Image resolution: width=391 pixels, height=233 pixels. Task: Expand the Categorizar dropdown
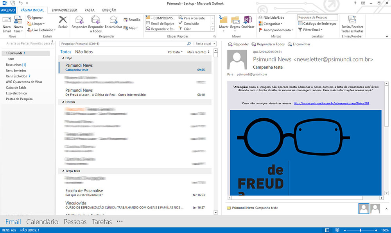[x=274, y=24]
